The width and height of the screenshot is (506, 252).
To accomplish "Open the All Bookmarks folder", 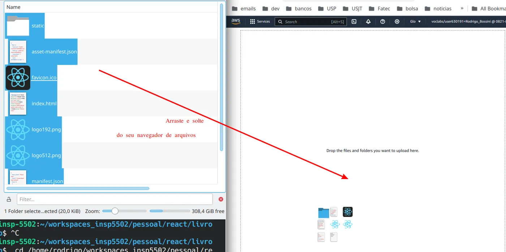I will pos(489,9).
